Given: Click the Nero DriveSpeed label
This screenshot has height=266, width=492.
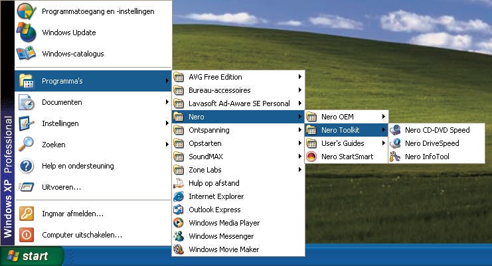Looking at the screenshot, I should (432, 143).
